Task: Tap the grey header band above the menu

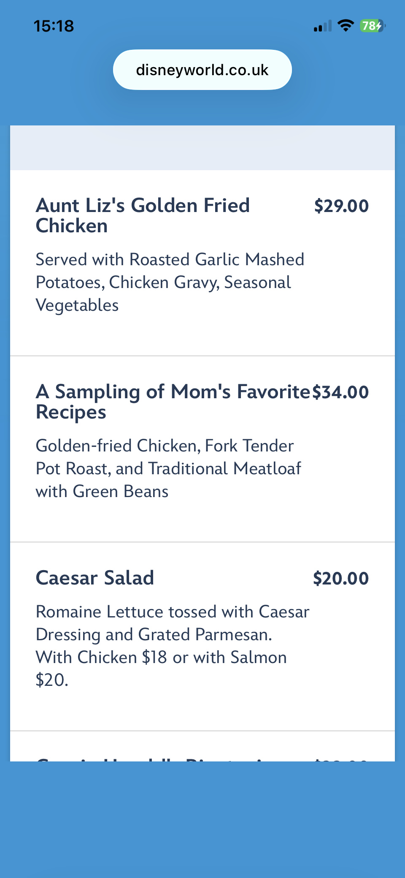Action: pyautogui.click(x=202, y=148)
